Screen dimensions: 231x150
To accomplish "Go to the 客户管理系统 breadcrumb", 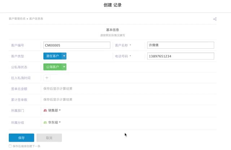I will pos(17,18).
